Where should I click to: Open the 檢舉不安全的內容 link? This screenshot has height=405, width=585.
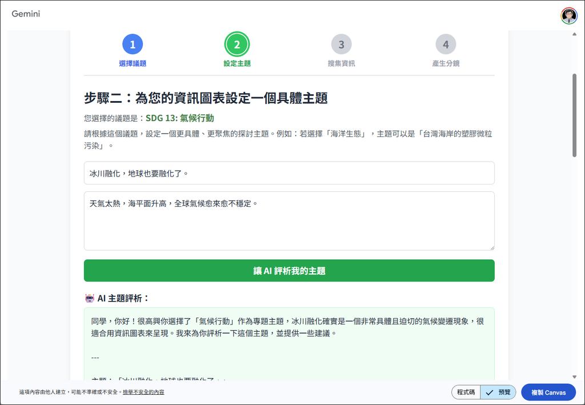[x=143, y=392]
